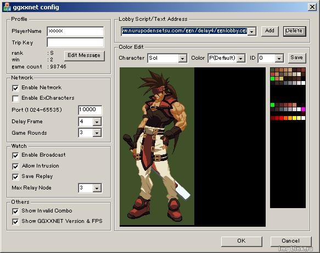The height and width of the screenshot is (253, 320).
Task: Uncheck the Save Replay option
Action: click(15, 177)
